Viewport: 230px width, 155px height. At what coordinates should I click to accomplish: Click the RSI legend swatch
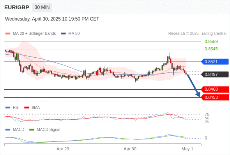pos(8,108)
